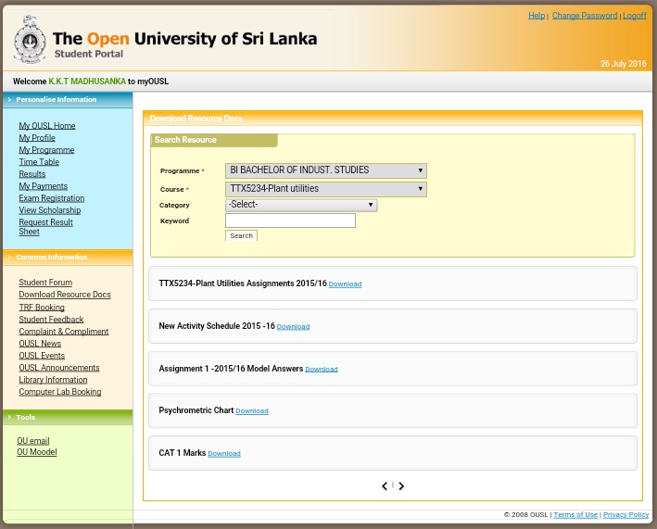657x529 pixels.
Task: Open OUSL News link
Action: pyautogui.click(x=40, y=344)
